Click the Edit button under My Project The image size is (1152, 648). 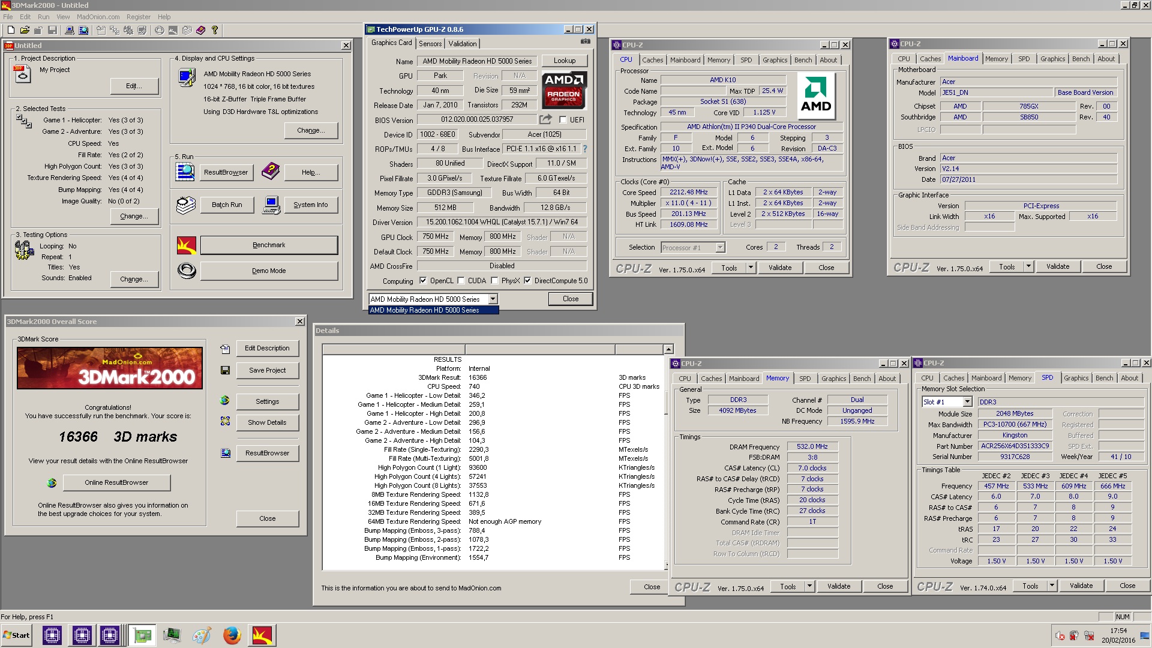[134, 86]
